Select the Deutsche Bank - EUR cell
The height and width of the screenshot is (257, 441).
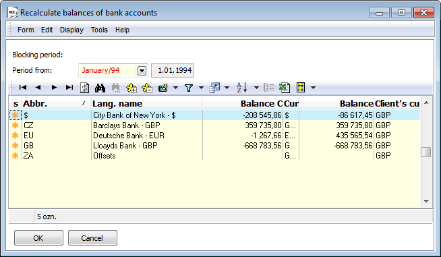(147, 136)
